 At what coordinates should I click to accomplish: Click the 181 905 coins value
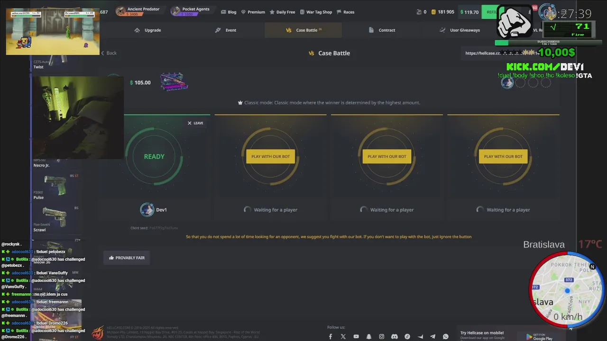(446, 12)
